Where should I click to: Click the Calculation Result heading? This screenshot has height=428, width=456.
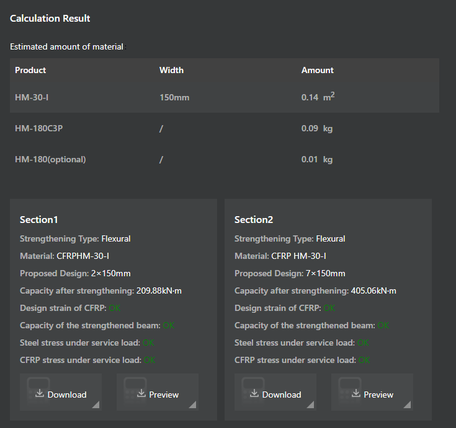point(50,18)
